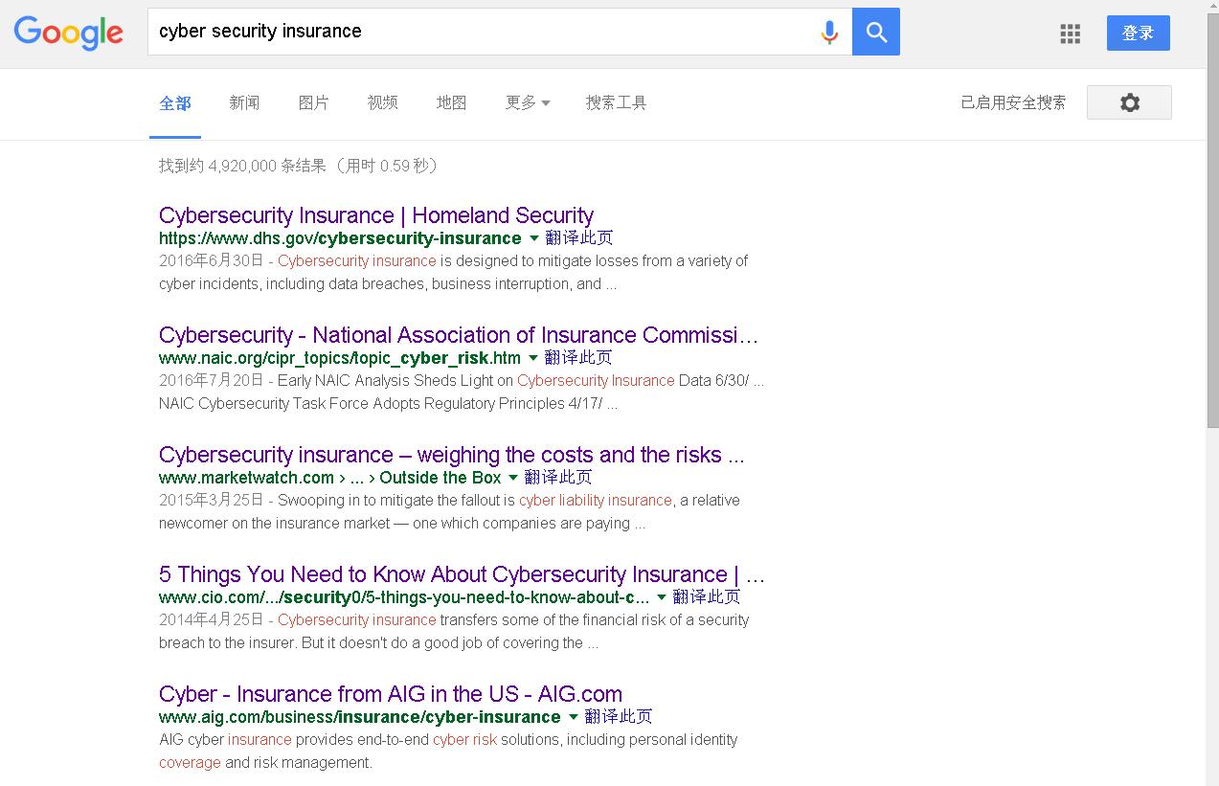Open search settings gear
This screenshot has height=786, width=1219.
point(1129,102)
